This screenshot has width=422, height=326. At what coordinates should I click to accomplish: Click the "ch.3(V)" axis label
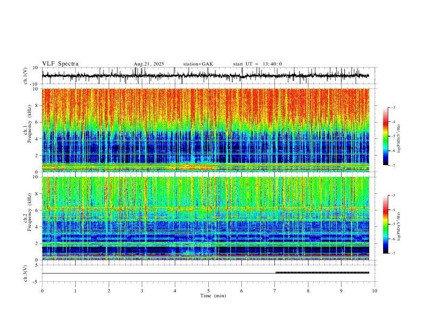(26, 273)
